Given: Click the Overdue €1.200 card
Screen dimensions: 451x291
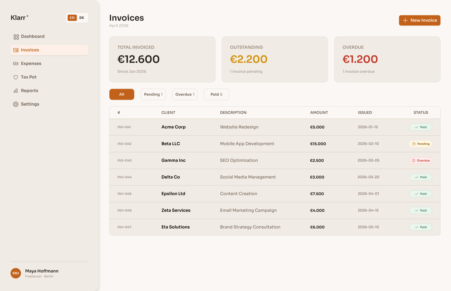Looking at the screenshot, I should (x=387, y=60).
